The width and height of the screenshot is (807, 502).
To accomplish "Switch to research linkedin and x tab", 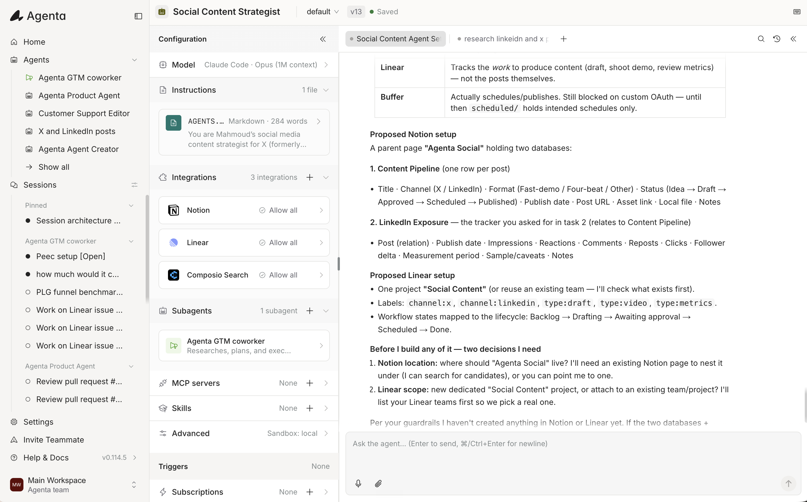I will (x=502, y=39).
